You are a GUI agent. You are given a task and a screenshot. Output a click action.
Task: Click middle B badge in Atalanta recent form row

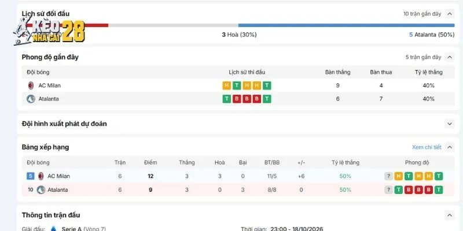[247, 99]
